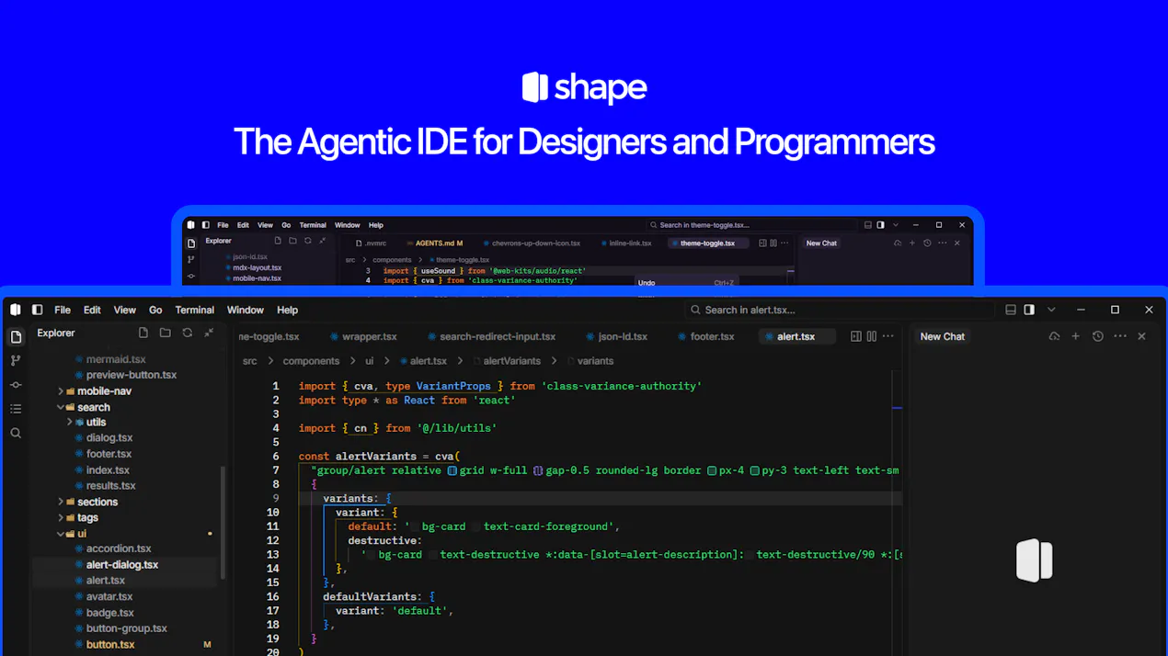Click the open-preview-to-side icon in tab bar

[x=856, y=337]
